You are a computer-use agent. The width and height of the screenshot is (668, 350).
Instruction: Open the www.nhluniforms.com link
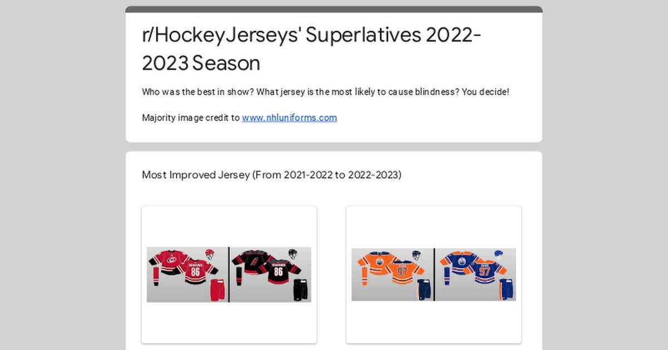pos(289,118)
